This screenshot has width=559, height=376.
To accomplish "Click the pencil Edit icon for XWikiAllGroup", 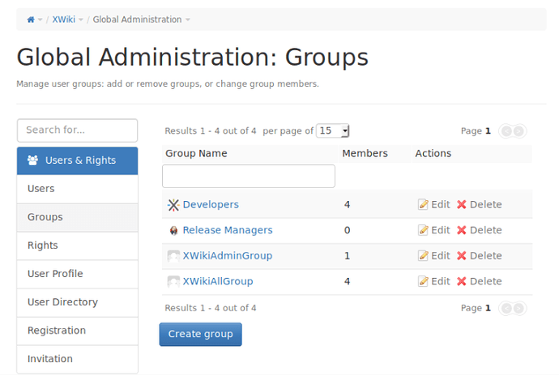I will tap(423, 281).
